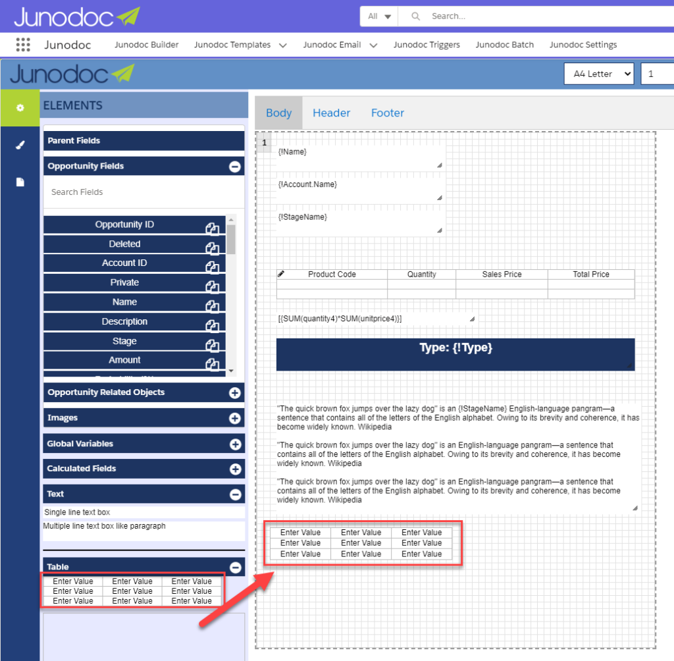Expand Opportunity Related Objects section
The image size is (674, 661).
pyautogui.click(x=235, y=392)
